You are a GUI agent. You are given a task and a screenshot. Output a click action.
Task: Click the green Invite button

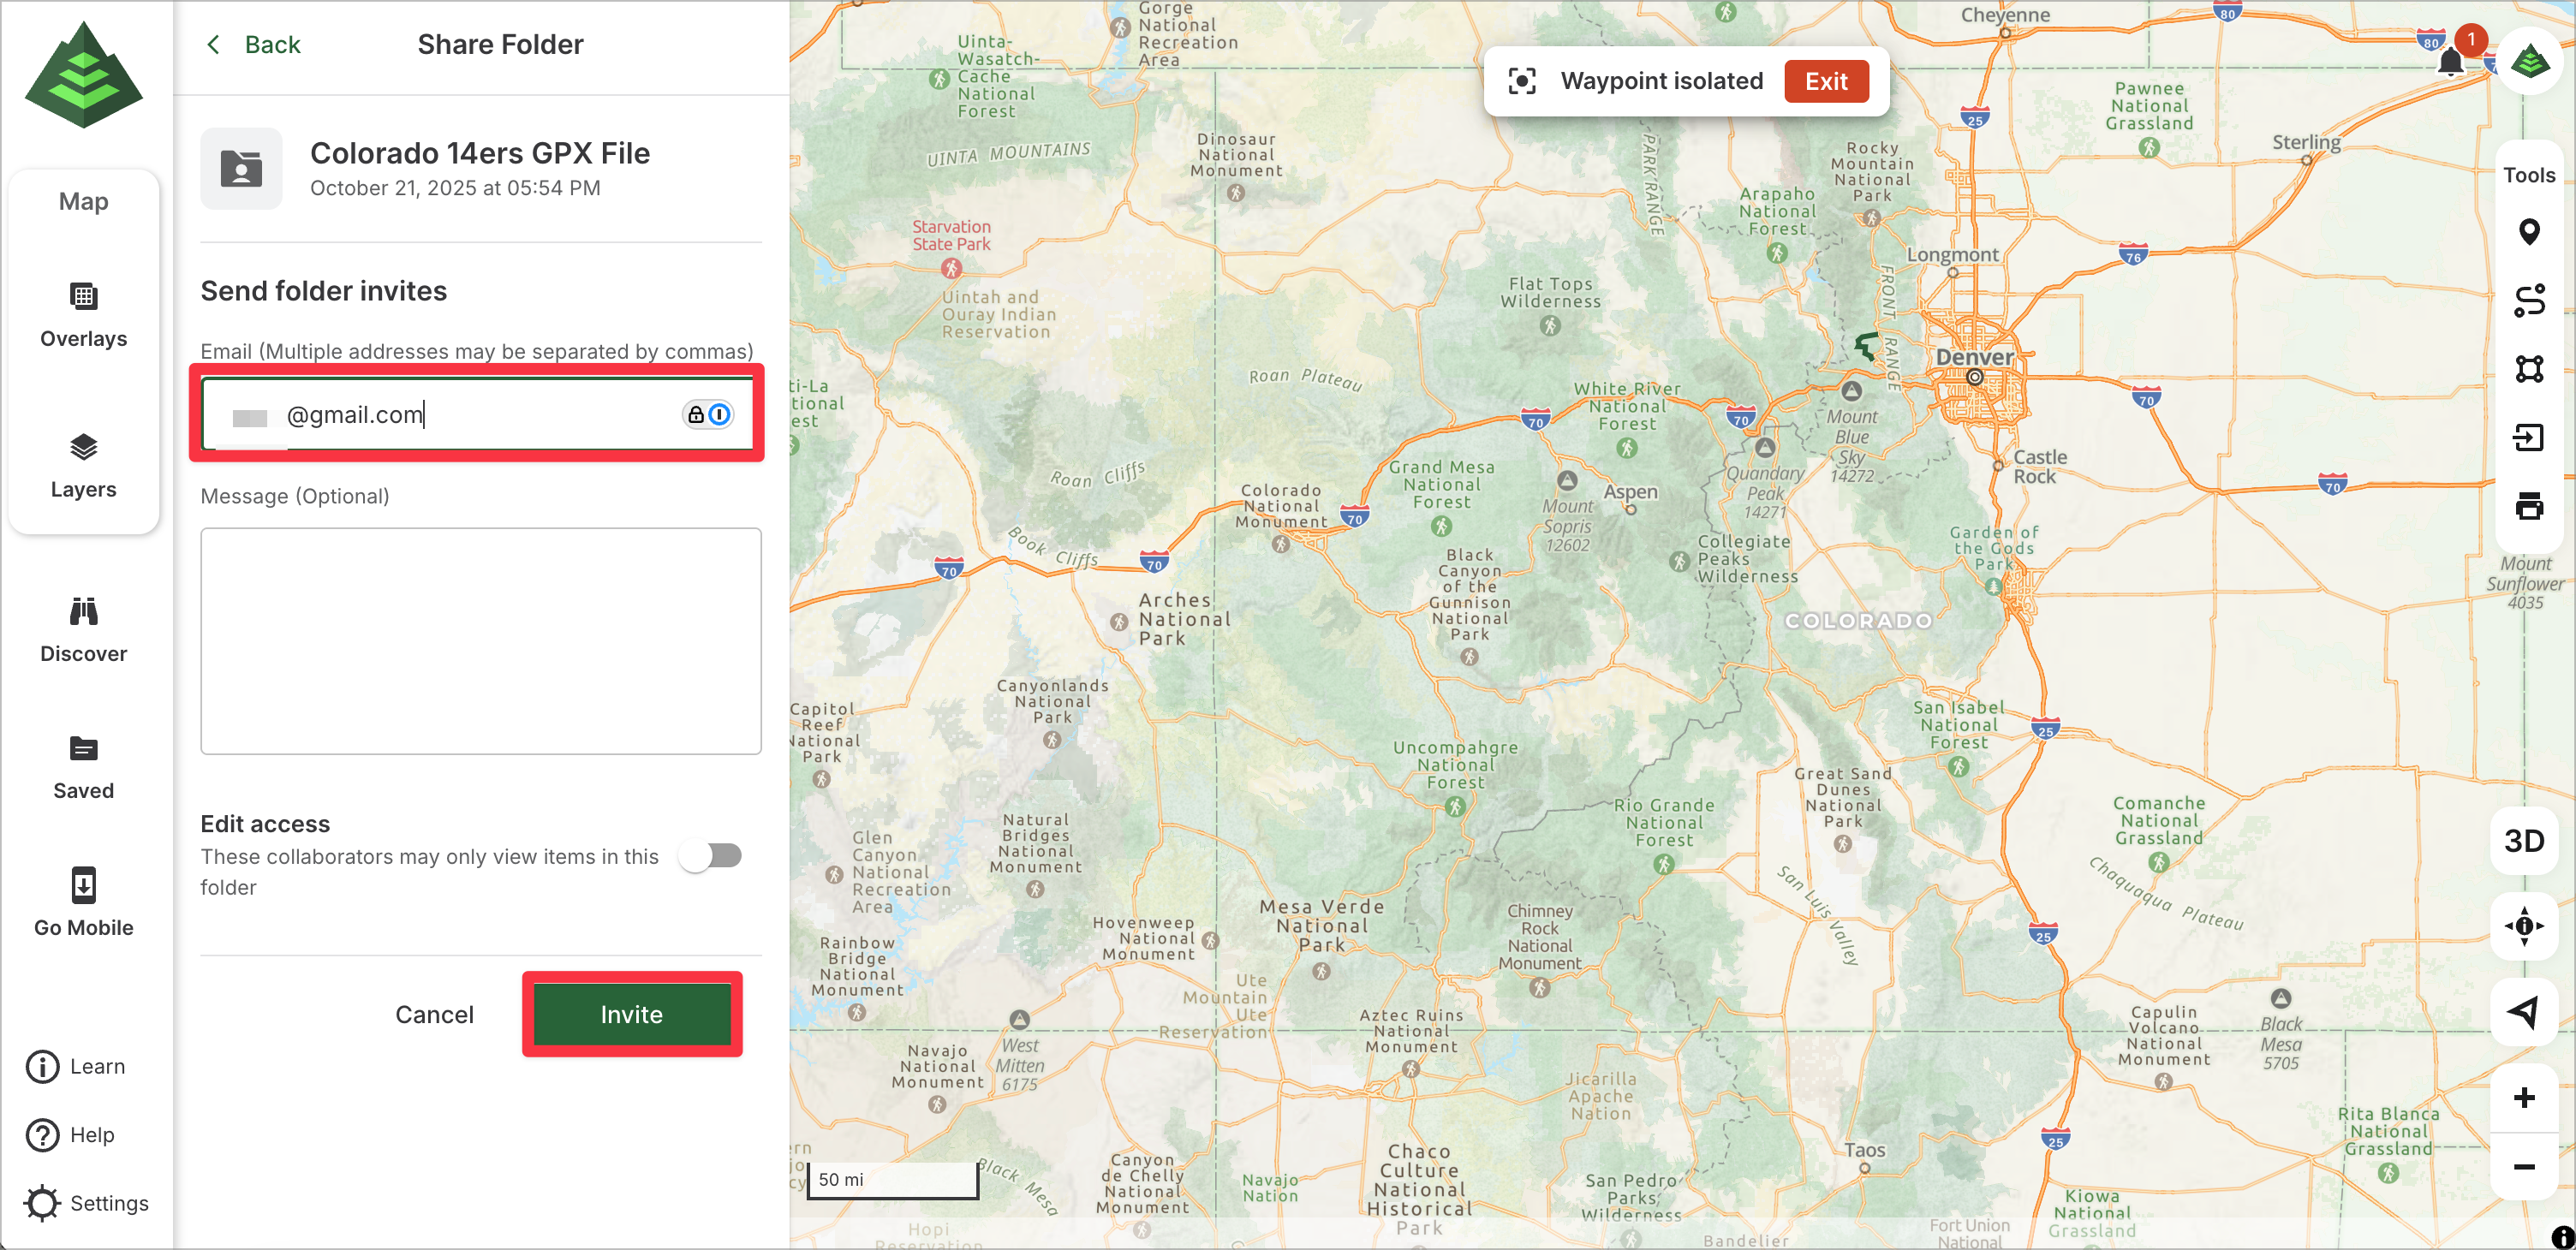point(631,1014)
